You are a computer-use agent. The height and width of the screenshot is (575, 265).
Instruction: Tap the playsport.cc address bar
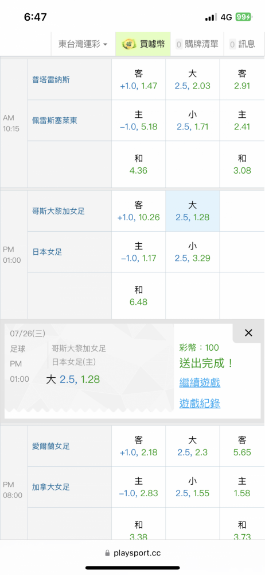click(132, 553)
